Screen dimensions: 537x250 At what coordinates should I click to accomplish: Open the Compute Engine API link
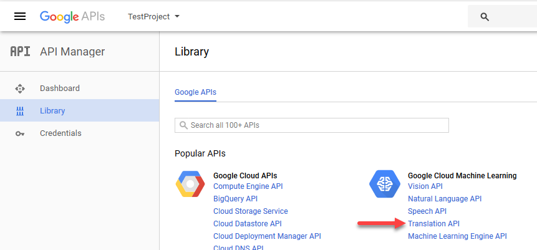pyautogui.click(x=248, y=186)
